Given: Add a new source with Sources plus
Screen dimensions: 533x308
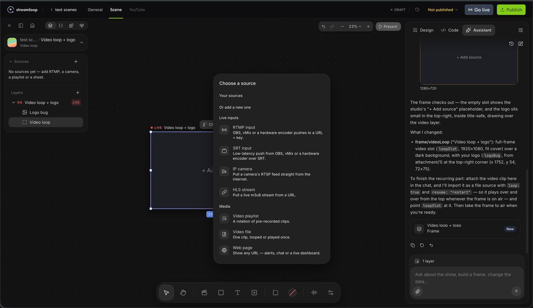Looking at the screenshot, I should tap(76, 62).
